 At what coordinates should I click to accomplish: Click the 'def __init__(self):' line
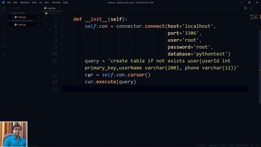pyautogui.click(x=100, y=19)
